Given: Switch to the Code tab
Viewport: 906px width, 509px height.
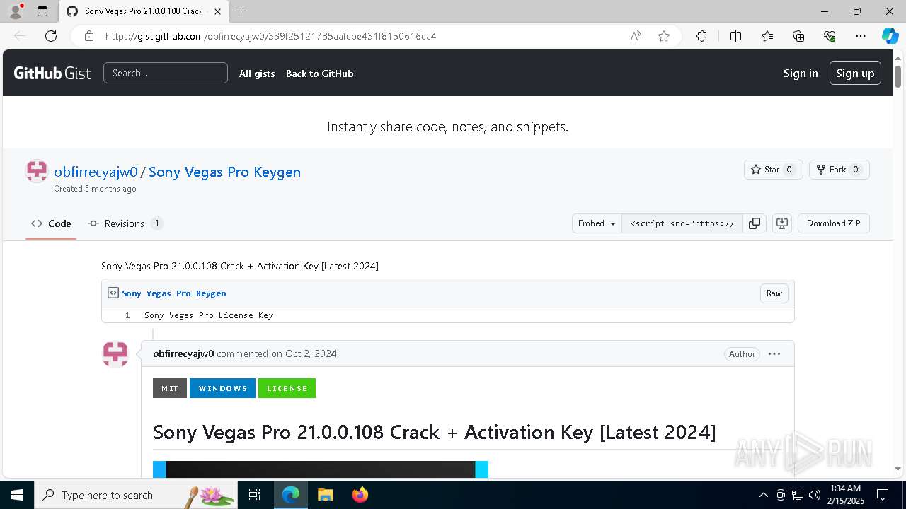Looking at the screenshot, I should click(51, 223).
